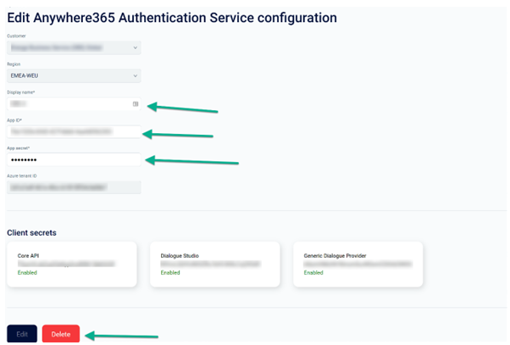Click the Display name input field
Image resolution: width=510 pixels, height=345 pixels.
click(74, 103)
